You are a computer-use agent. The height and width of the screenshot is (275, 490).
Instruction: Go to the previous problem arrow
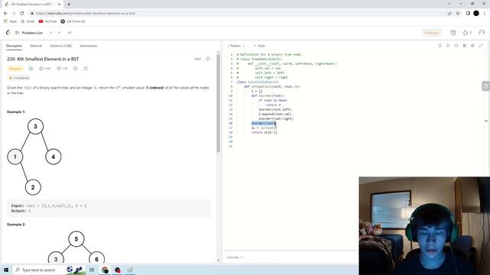coord(51,33)
